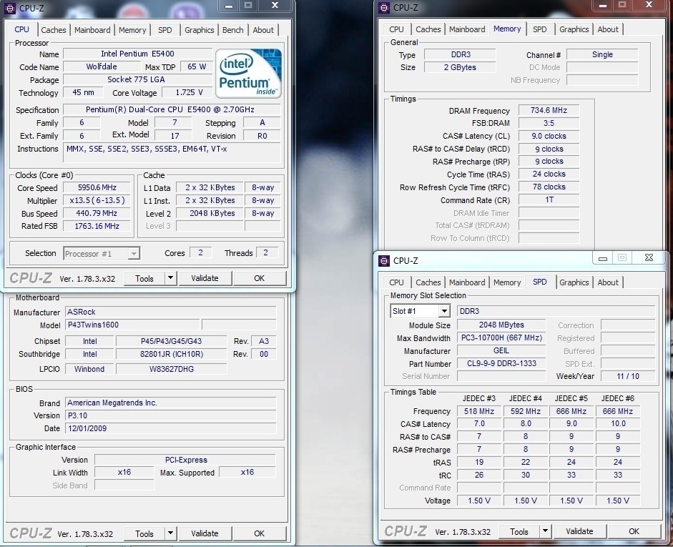The image size is (673, 547).
Task: Click the Row Refresh Cycle Time value '78 clocks'
Action: point(549,187)
